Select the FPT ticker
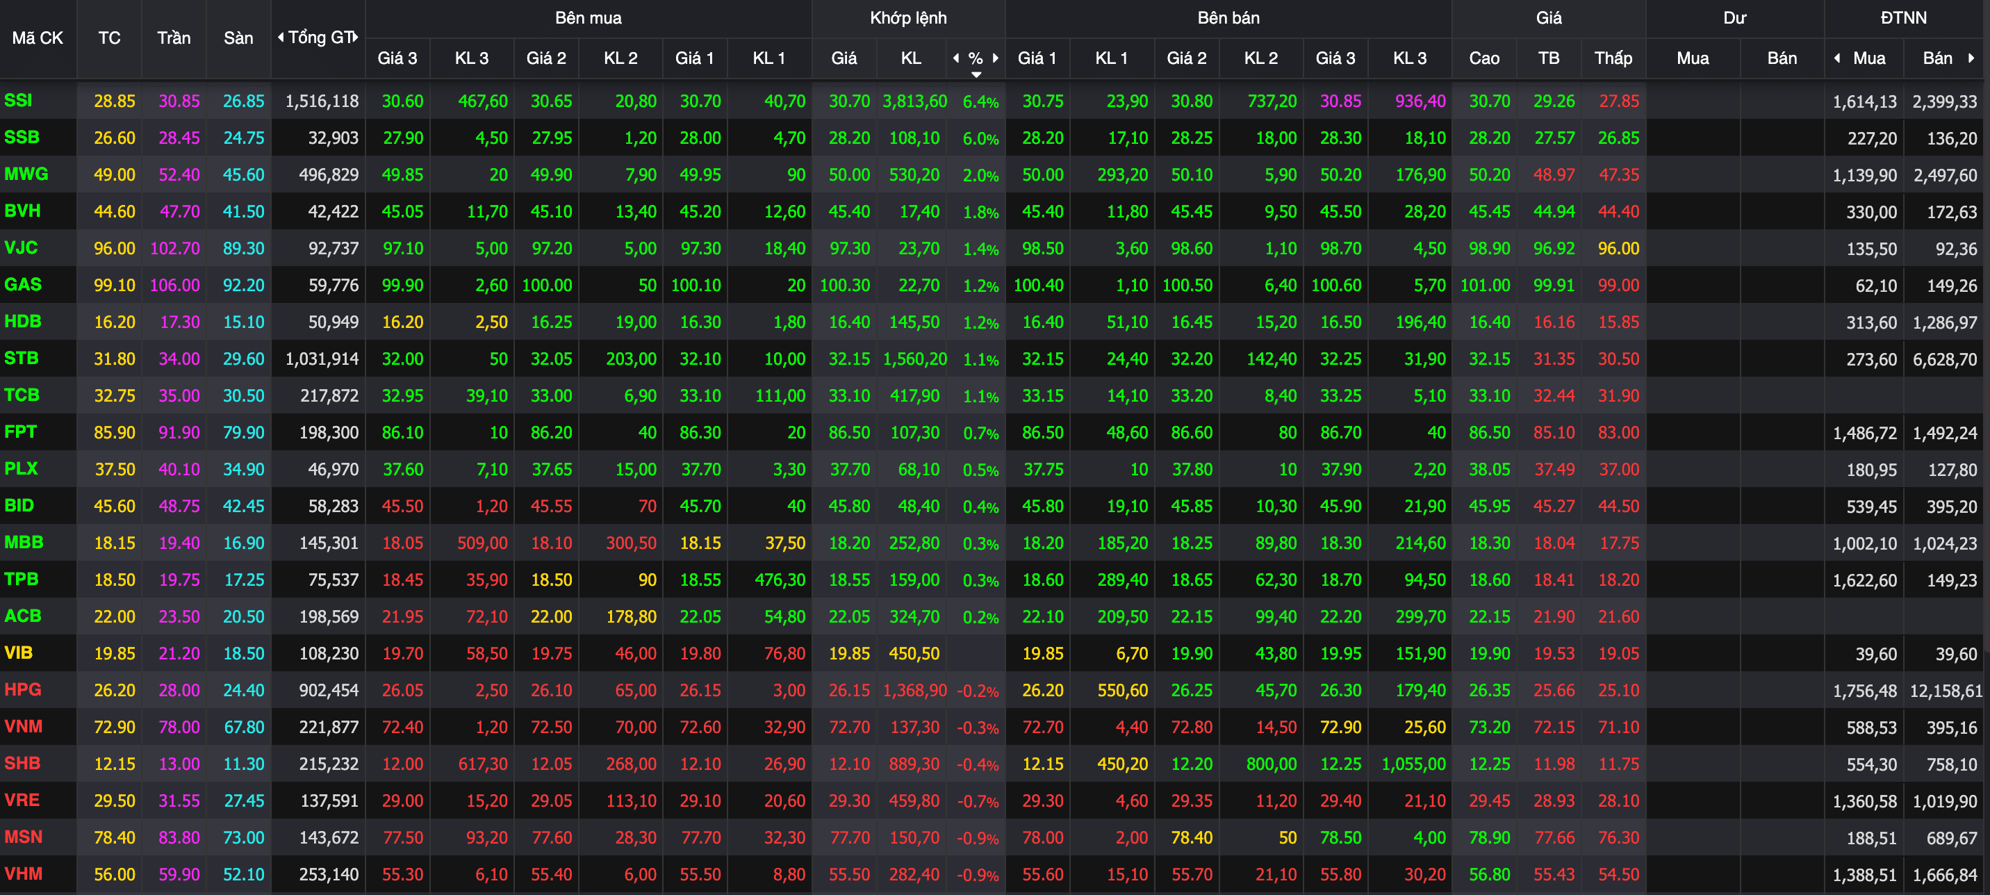1990x895 pixels. (x=21, y=432)
